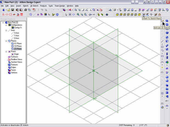Click the origin point in the viewport

[93, 71]
